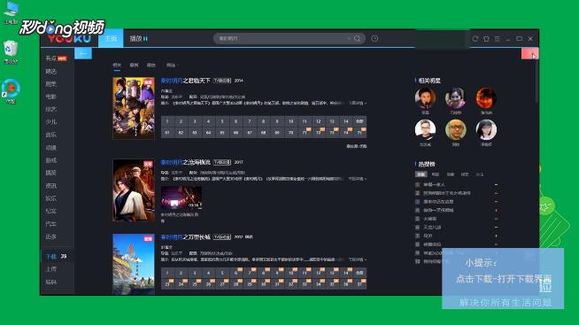Open 动漫 in the left sidebar
Screen dimensions: 579x325
pos(51,147)
